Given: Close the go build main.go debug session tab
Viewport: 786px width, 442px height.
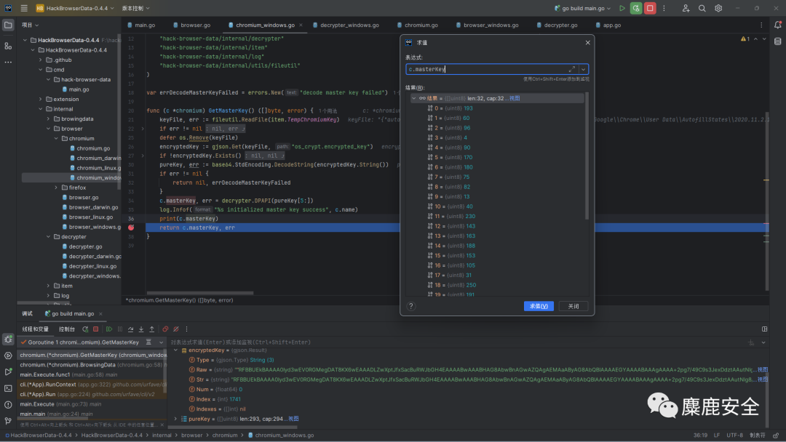Looking at the screenshot, I should pyautogui.click(x=100, y=314).
